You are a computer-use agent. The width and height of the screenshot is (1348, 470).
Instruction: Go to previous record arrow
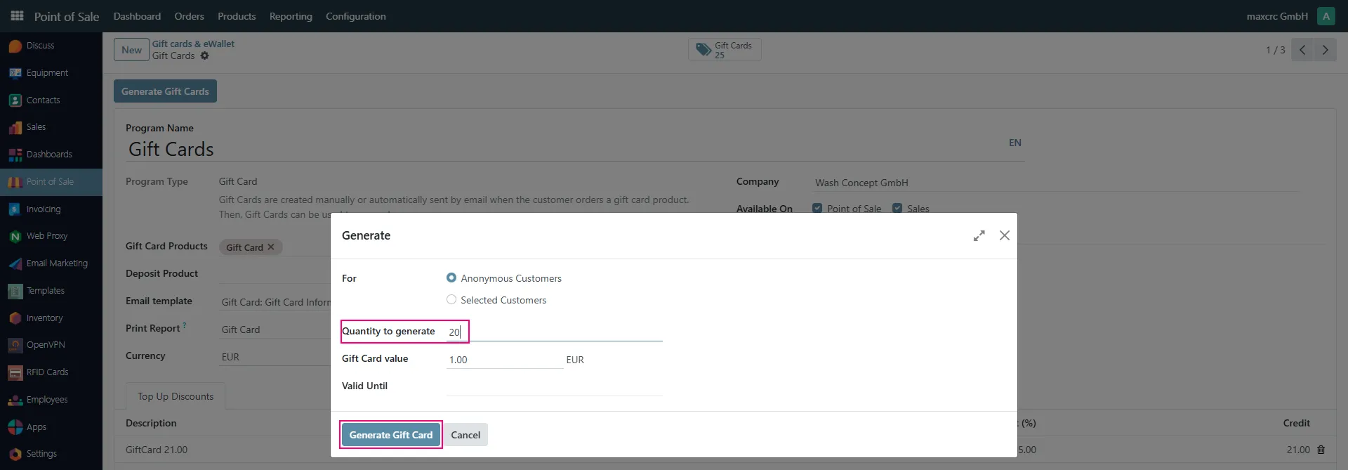1302,50
